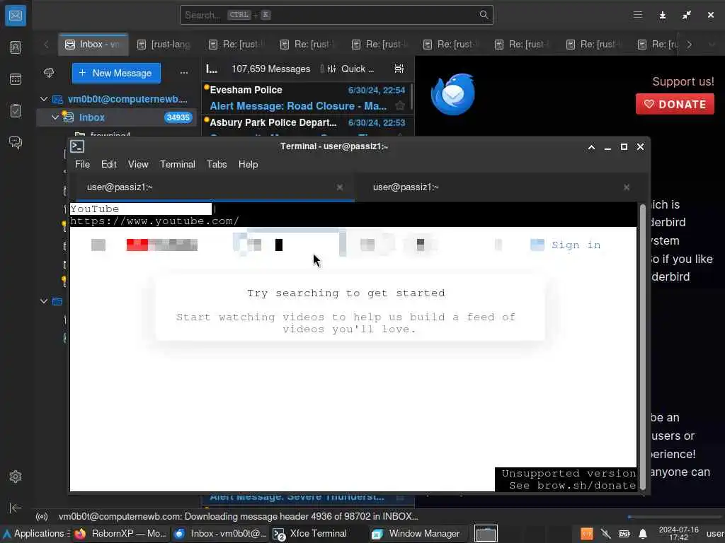Click the workspace switcher

coord(486,534)
